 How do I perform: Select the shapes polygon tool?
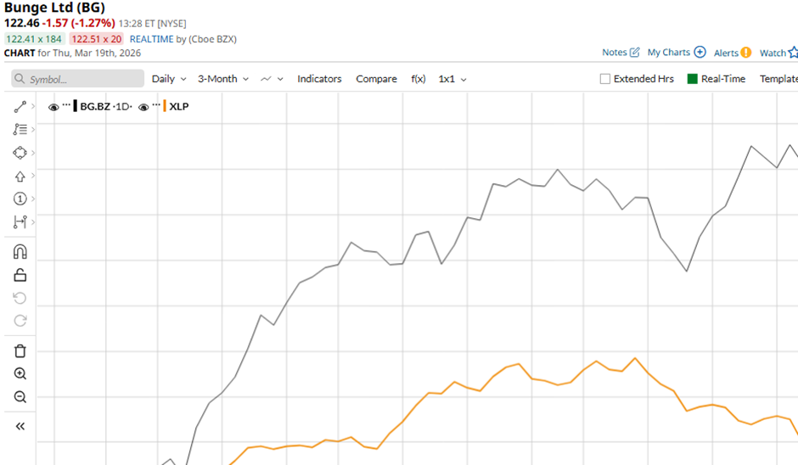click(20, 153)
